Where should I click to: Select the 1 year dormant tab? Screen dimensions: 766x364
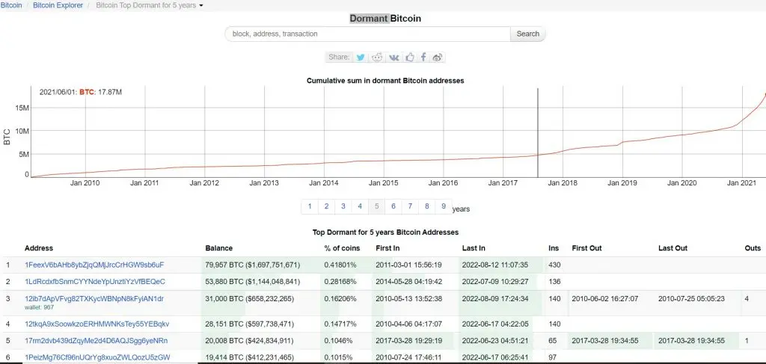tap(310, 206)
